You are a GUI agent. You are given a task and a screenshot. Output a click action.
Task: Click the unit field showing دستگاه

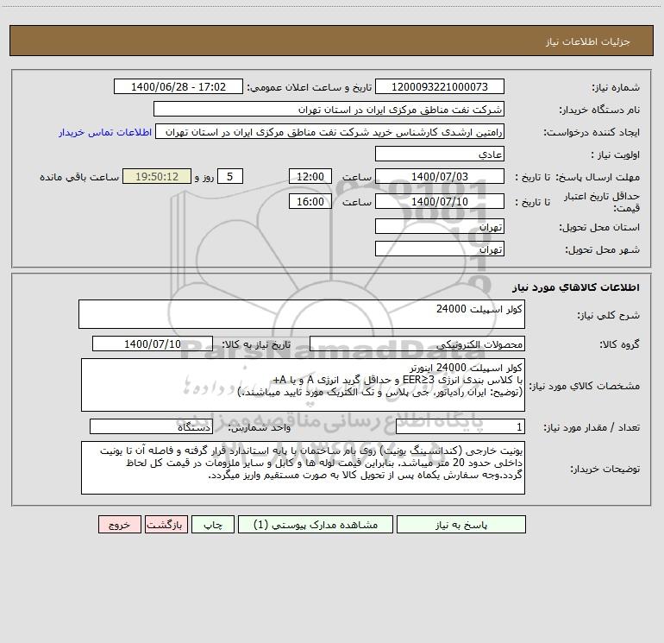click(x=151, y=426)
